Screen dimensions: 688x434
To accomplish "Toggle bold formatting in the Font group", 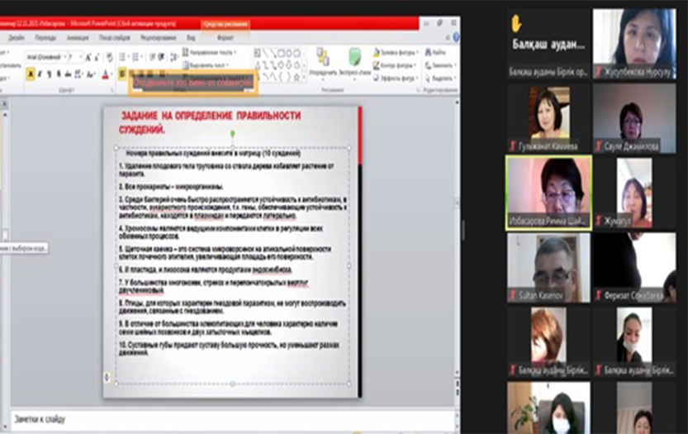I will point(31,74).
